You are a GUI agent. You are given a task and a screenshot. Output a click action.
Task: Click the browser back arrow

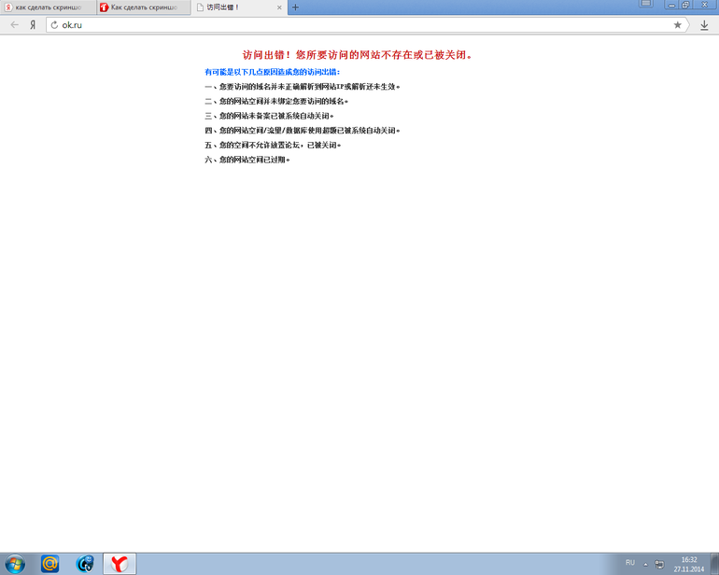click(14, 25)
